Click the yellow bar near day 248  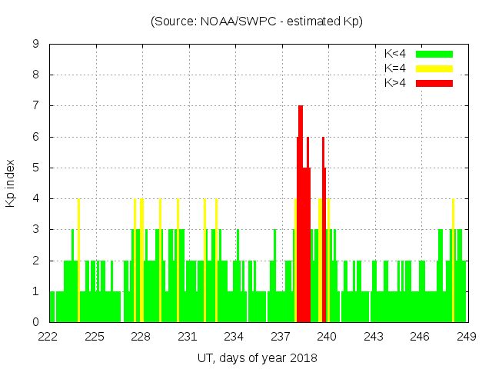[x=453, y=261]
